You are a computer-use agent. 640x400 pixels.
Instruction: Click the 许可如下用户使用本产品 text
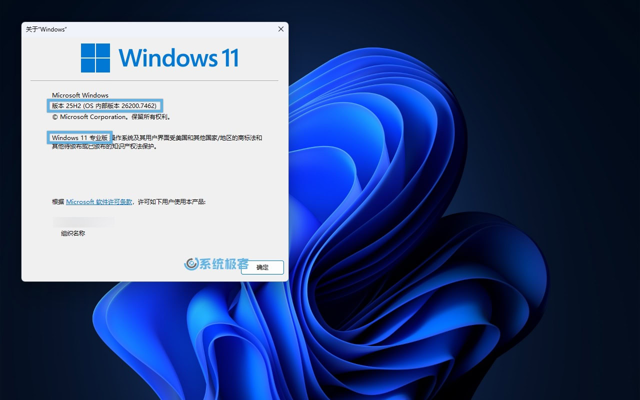coord(171,202)
